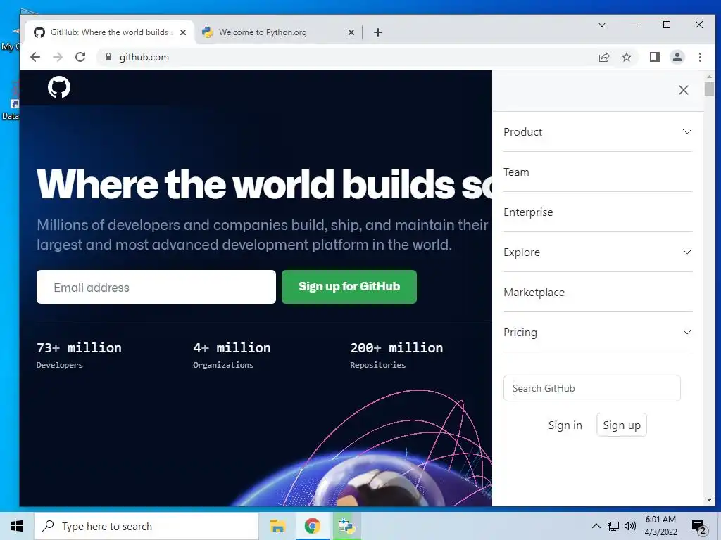Open the Product menu item

coord(598,131)
